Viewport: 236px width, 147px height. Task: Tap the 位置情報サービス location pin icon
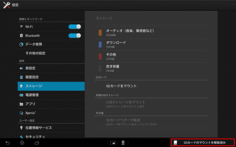[x=22, y=128]
